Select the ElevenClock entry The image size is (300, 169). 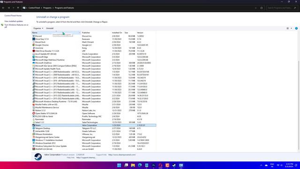coord(94,42)
